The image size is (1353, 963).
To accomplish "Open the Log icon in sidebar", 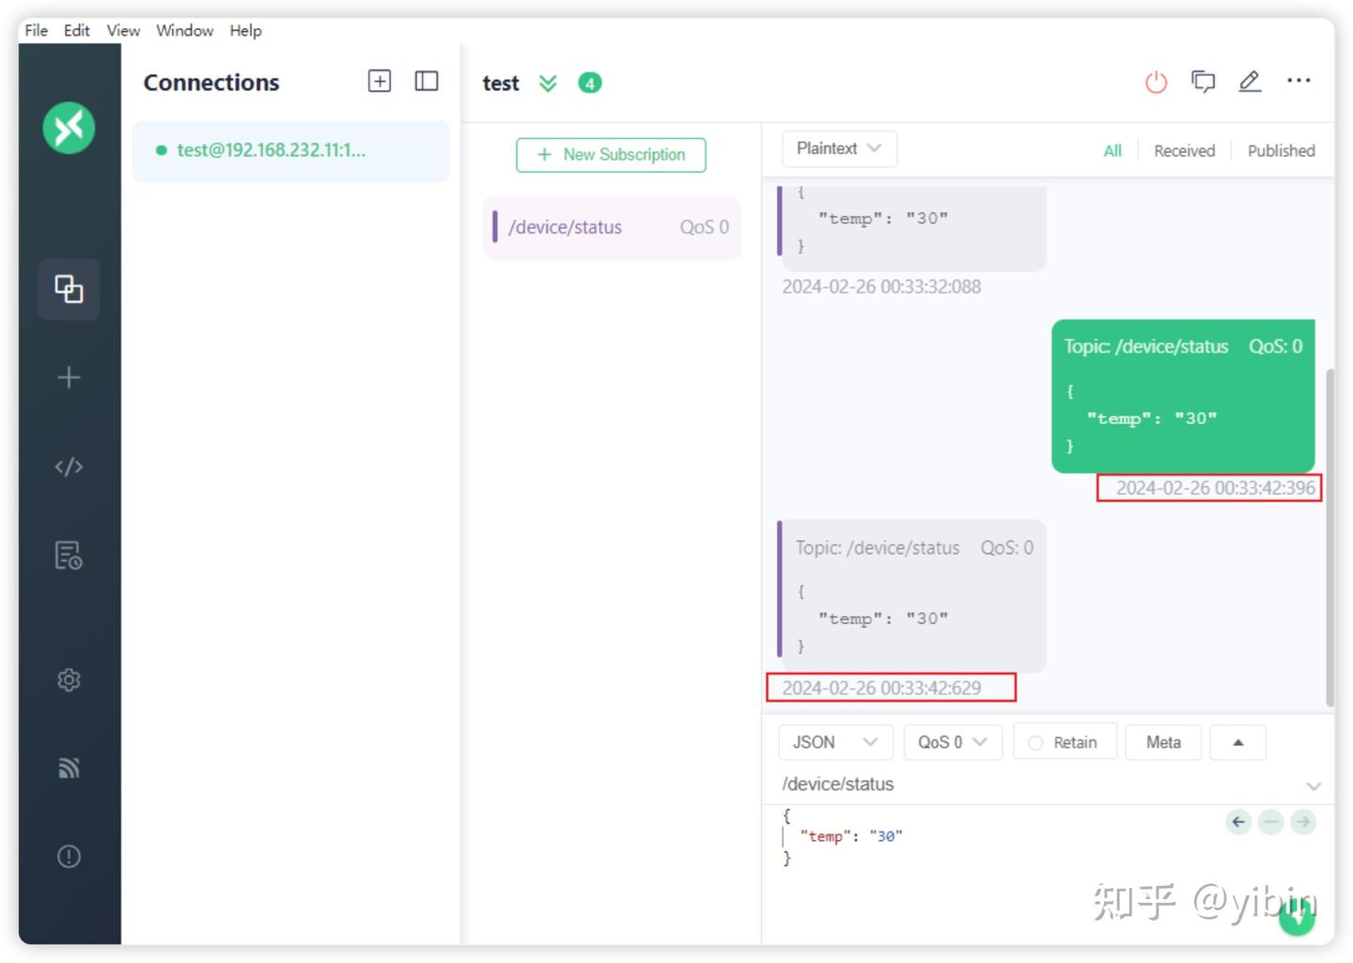I will 69,555.
